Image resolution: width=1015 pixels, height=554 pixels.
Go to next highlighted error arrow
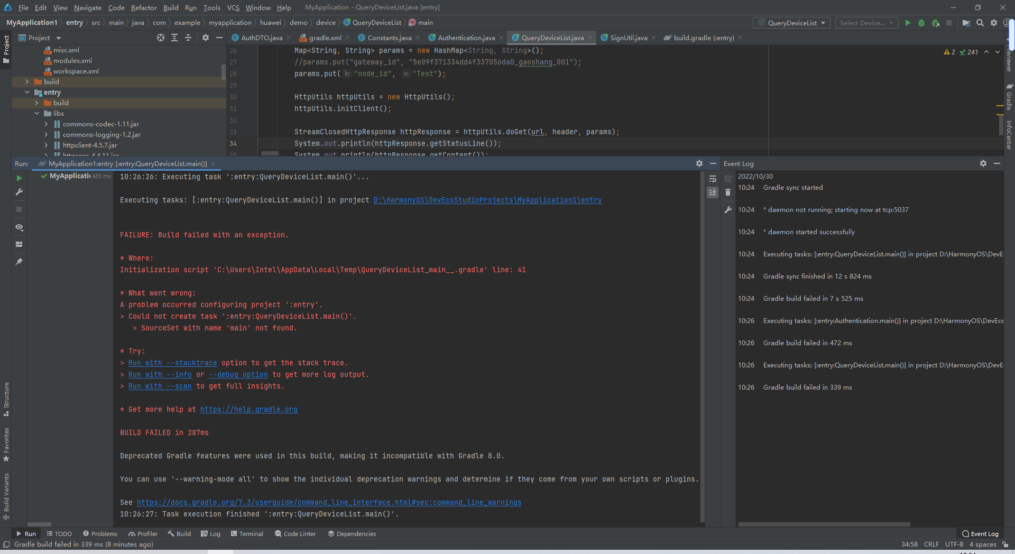click(998, 52)
